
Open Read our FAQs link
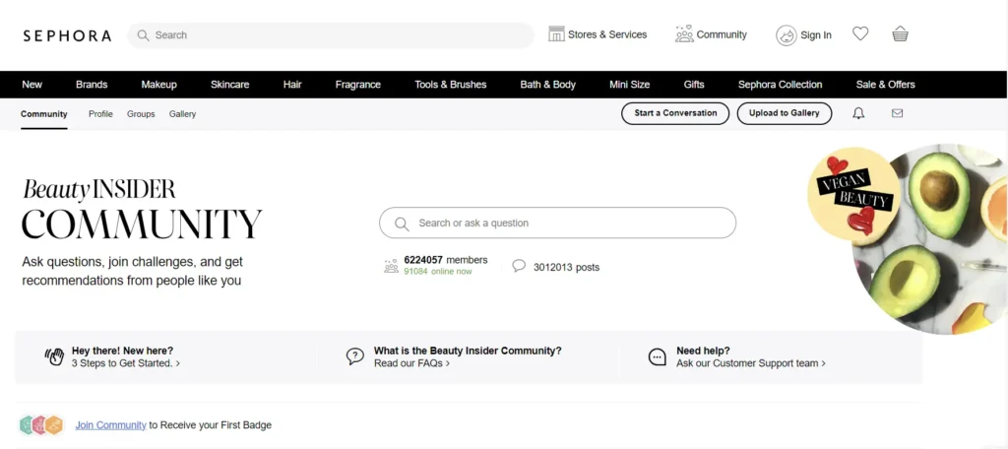412,363
